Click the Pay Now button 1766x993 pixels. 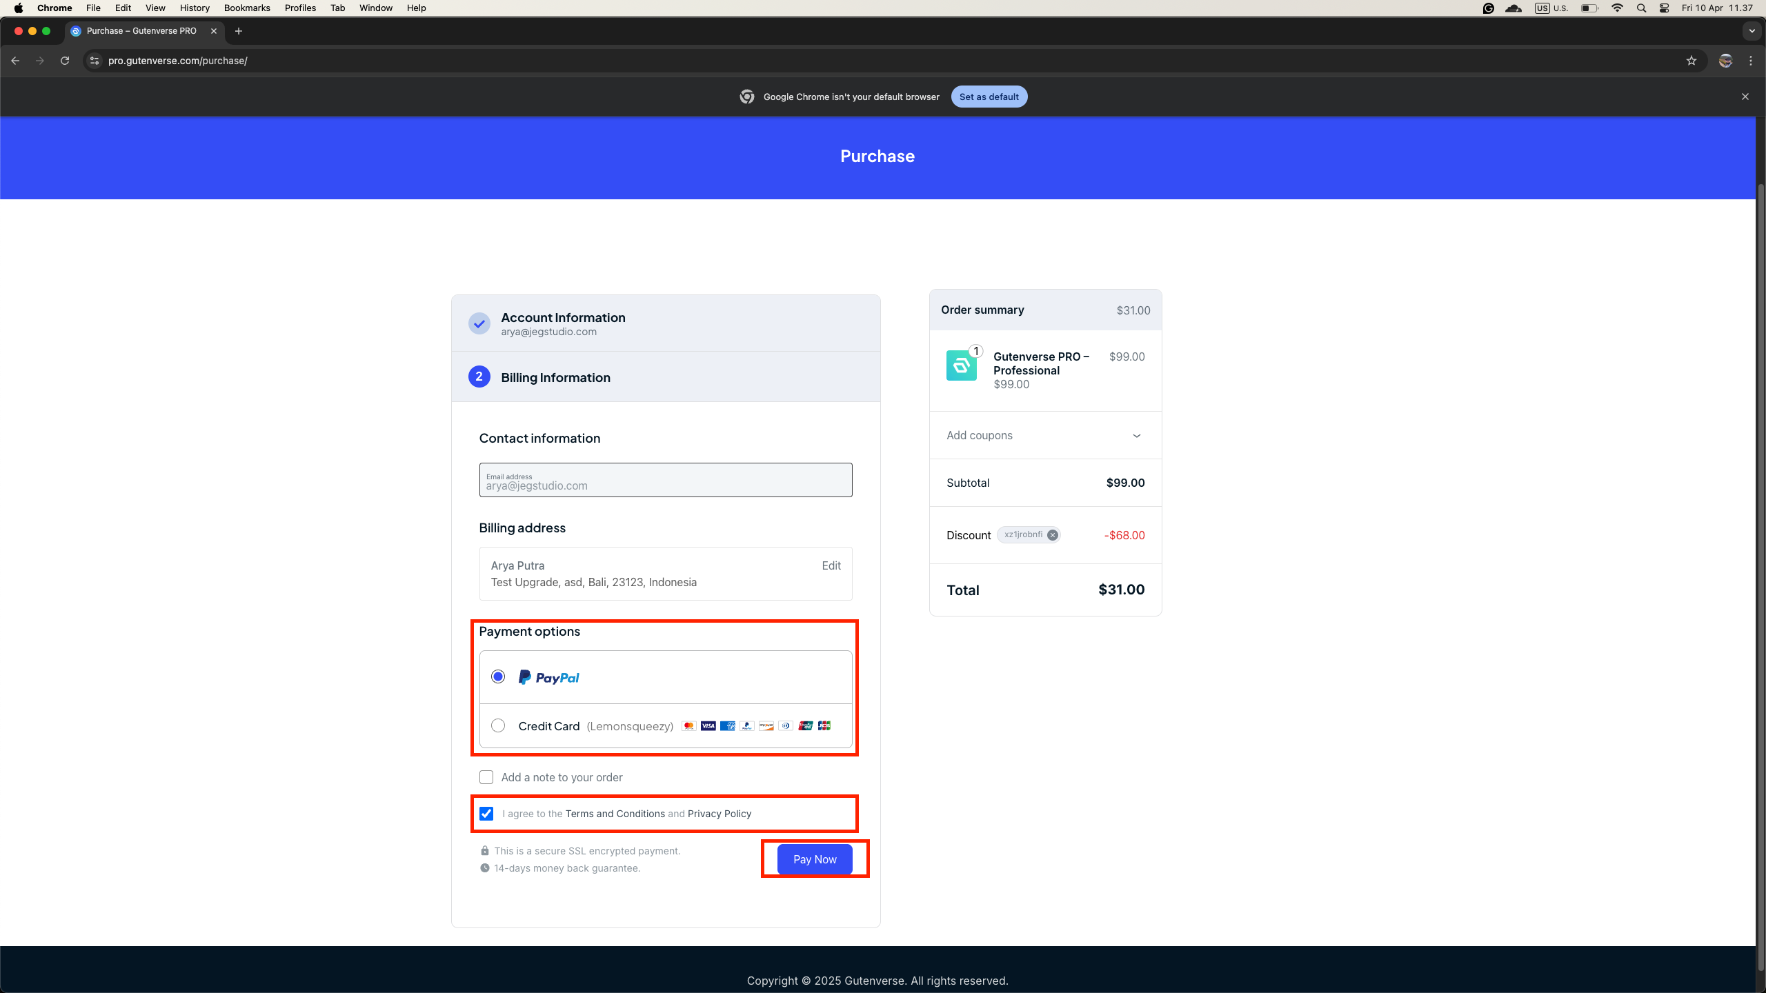[814, 859]
